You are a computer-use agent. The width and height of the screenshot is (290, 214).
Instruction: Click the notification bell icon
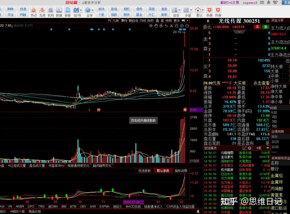pos(269,2)
